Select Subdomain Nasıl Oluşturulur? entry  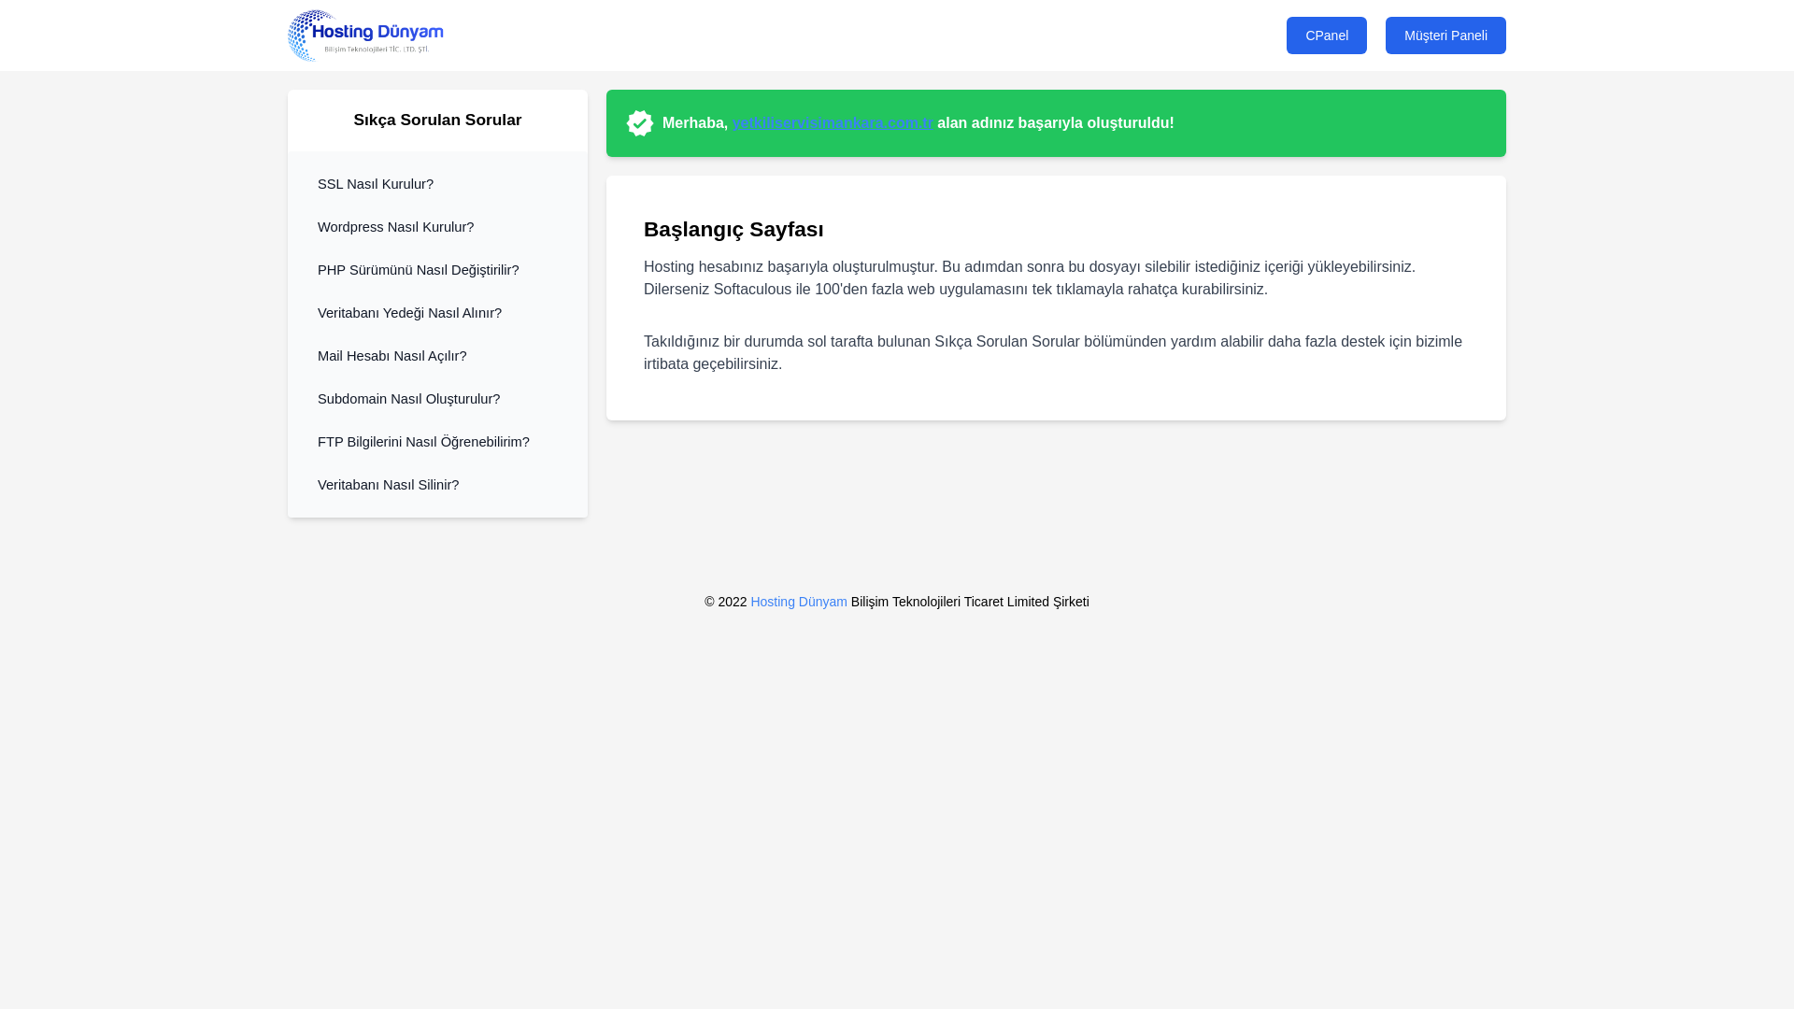coord(408,399)
